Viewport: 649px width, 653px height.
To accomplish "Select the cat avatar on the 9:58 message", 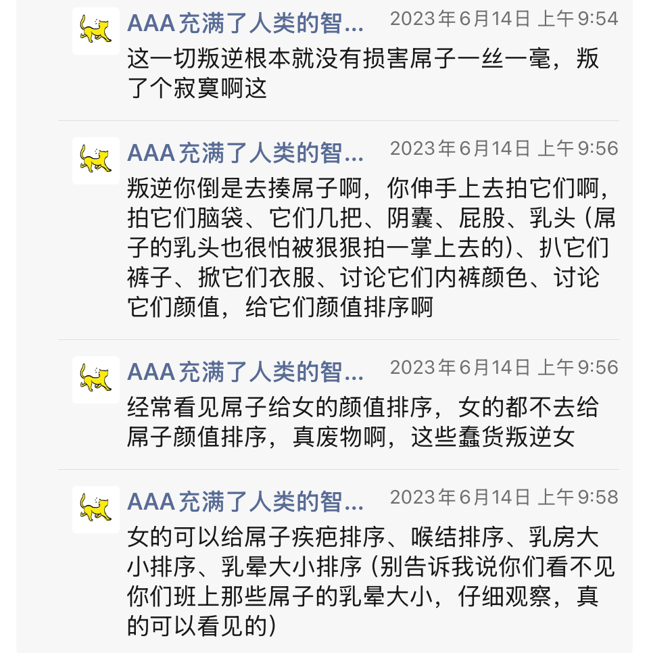I will point(95,510).
